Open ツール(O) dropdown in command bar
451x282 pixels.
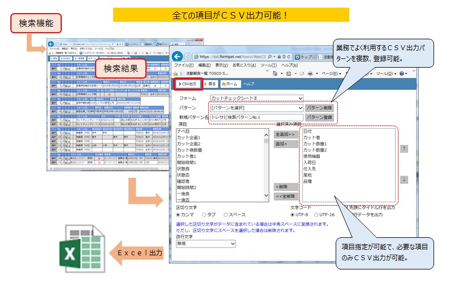386,74
